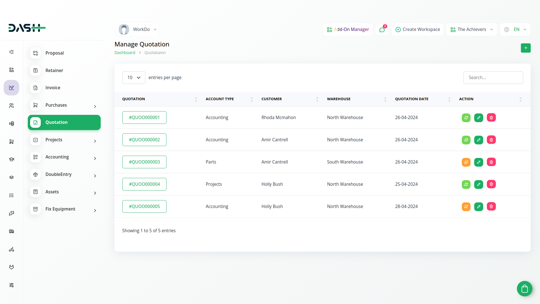Click convert icon for quotation #QUOO000001
This screenshot has height=304, width=540.
pos(466,118)
